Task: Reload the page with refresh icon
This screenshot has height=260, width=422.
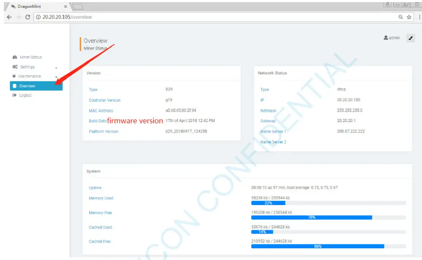Action: 27,17
